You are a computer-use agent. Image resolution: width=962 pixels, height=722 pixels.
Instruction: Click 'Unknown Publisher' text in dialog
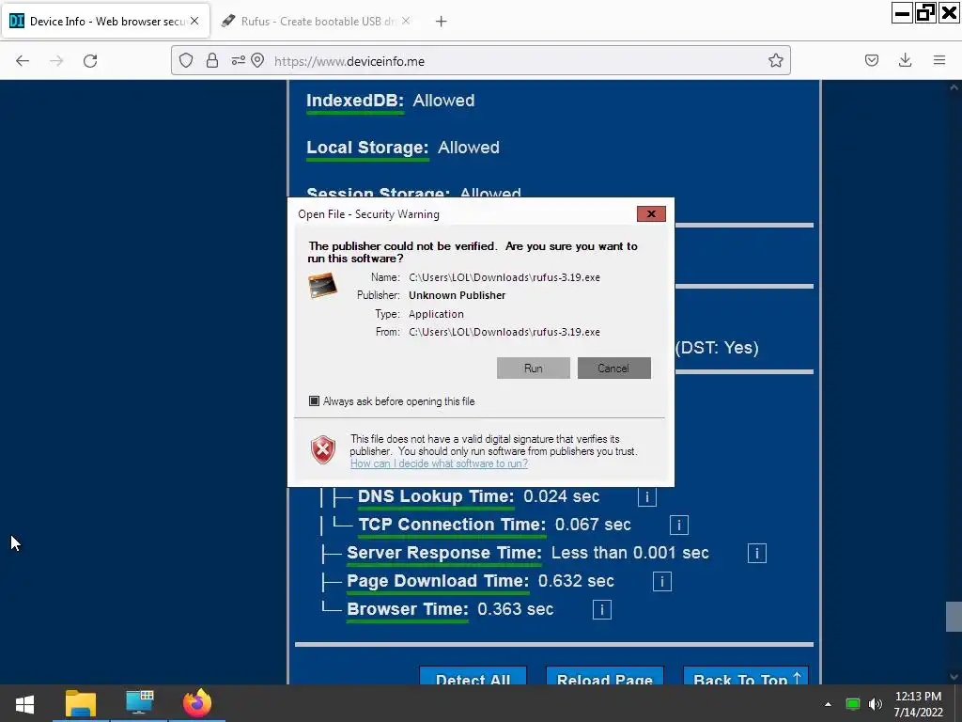[458, 295]
